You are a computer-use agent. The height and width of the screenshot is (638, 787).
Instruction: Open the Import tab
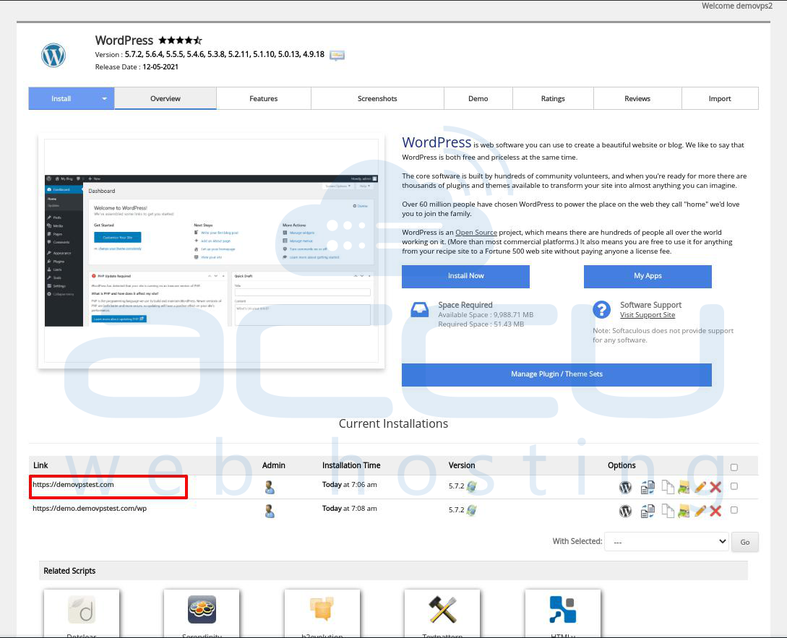(x=720, y=98)
